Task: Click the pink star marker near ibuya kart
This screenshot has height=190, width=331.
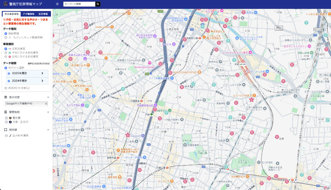Action: [127, 135]
